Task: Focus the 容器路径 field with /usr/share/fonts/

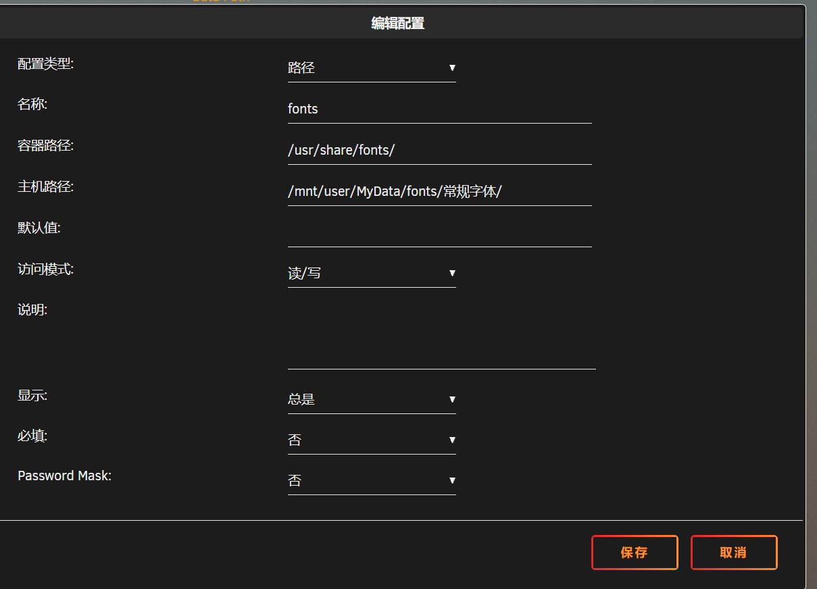Action: [x=439, y=151]
